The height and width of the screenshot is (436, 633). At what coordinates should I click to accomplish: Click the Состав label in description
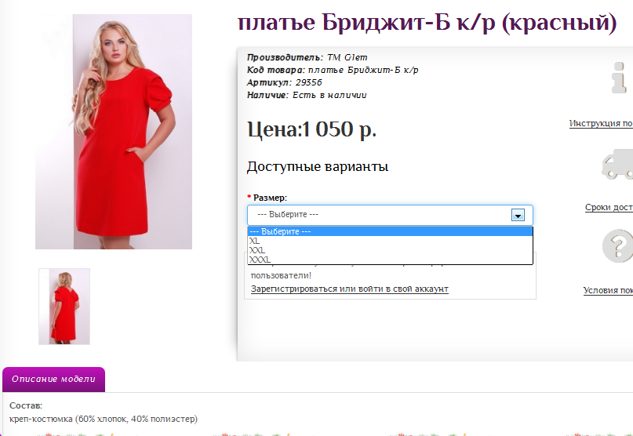pos(26,405)
